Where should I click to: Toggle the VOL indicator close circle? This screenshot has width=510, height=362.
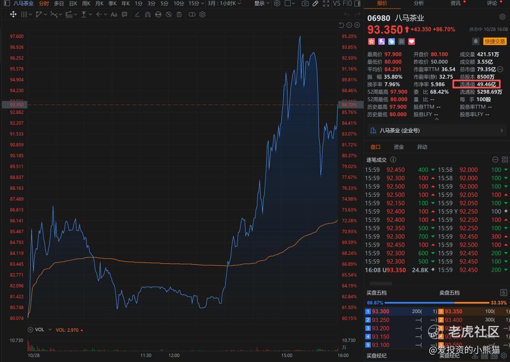31,329
